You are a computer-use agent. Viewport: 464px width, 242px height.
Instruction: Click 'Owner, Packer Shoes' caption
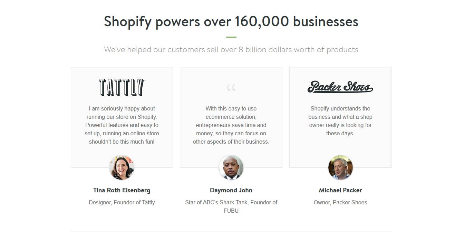click(x=340, y=203)
